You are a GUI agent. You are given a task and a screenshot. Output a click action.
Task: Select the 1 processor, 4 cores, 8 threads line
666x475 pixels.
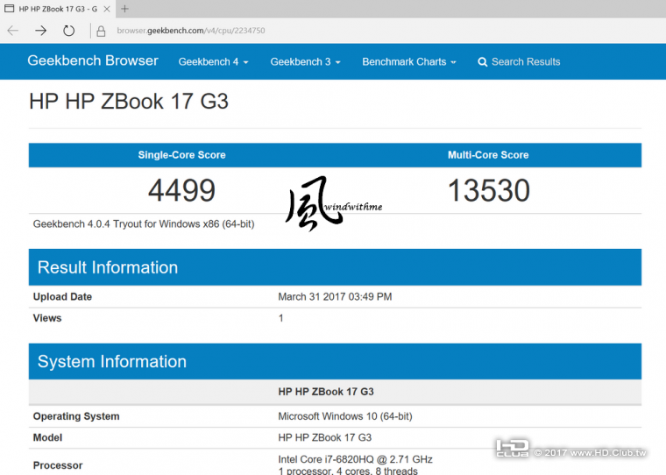[348, 471]
